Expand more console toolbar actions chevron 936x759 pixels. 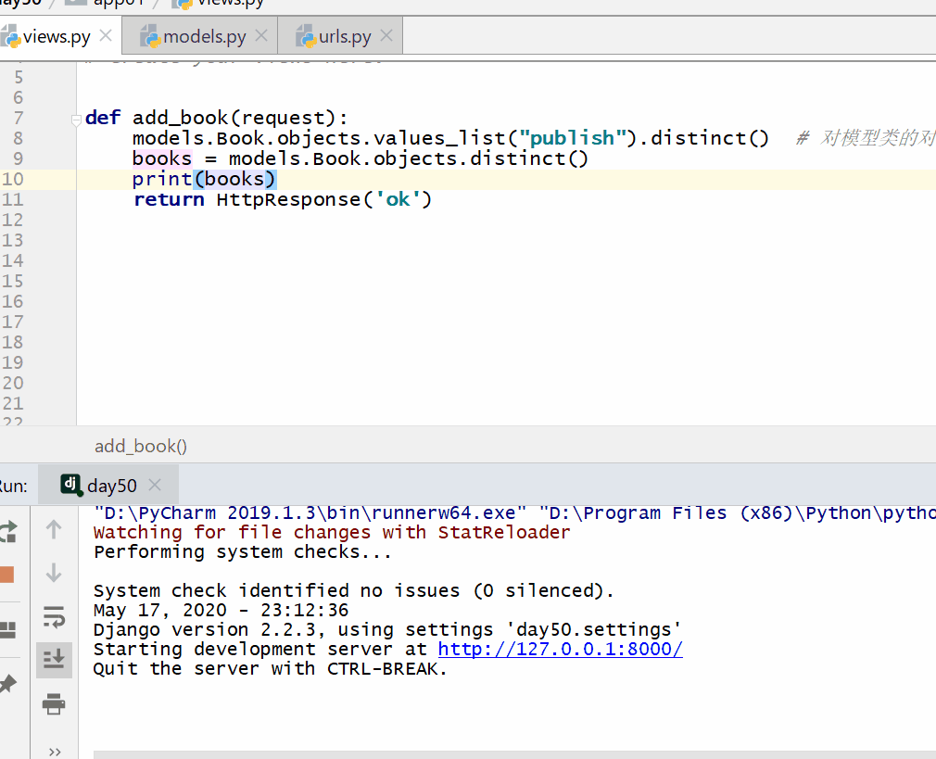[54, 751]
